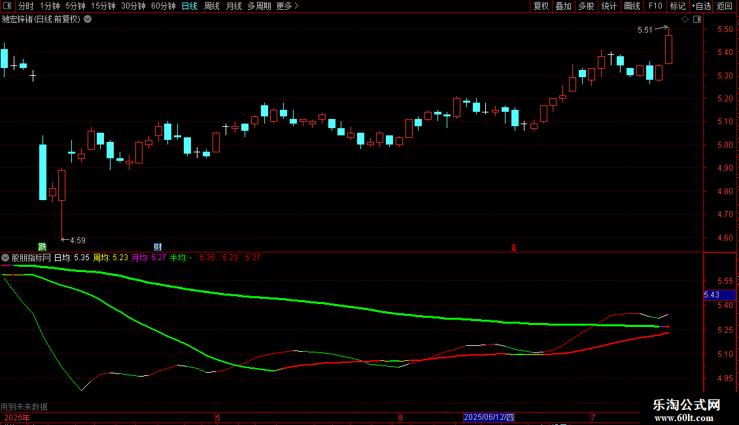The image size is (739, 425).
Task: Expand the stock title dropdown arrow icon
Action: (88, 20)
